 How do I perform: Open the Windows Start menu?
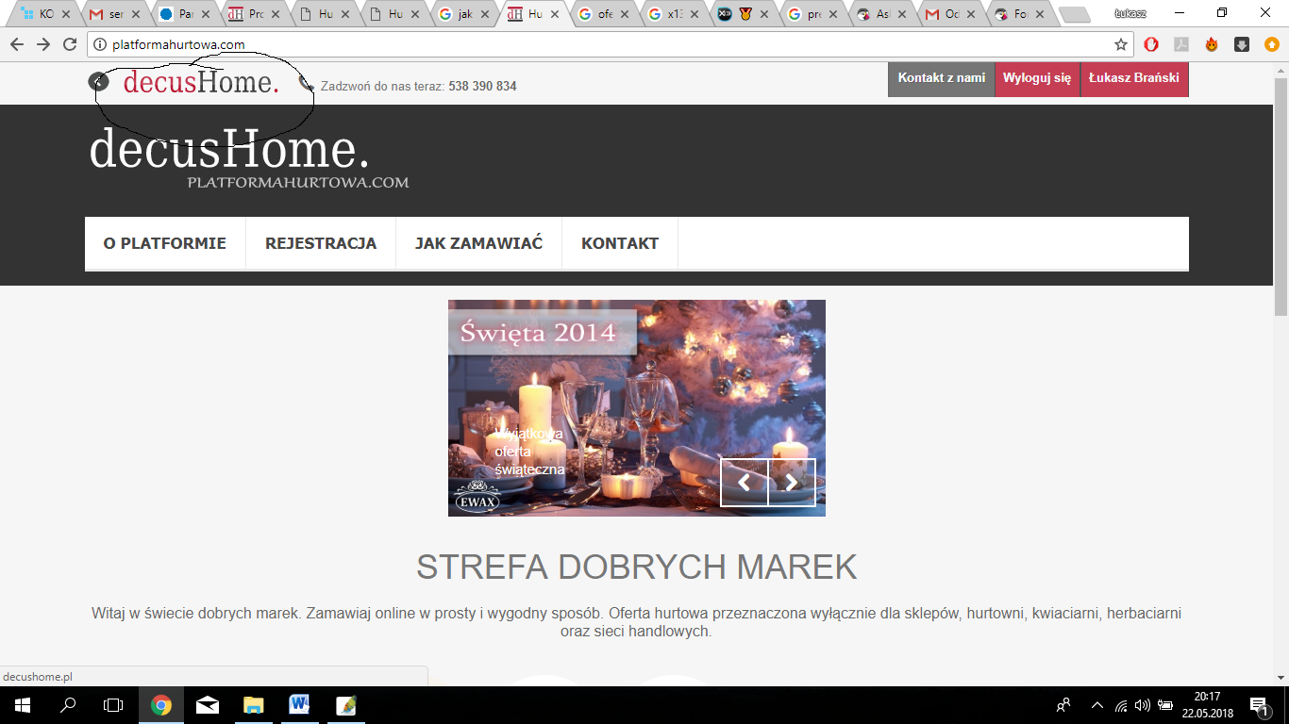[x=23, y=704]
